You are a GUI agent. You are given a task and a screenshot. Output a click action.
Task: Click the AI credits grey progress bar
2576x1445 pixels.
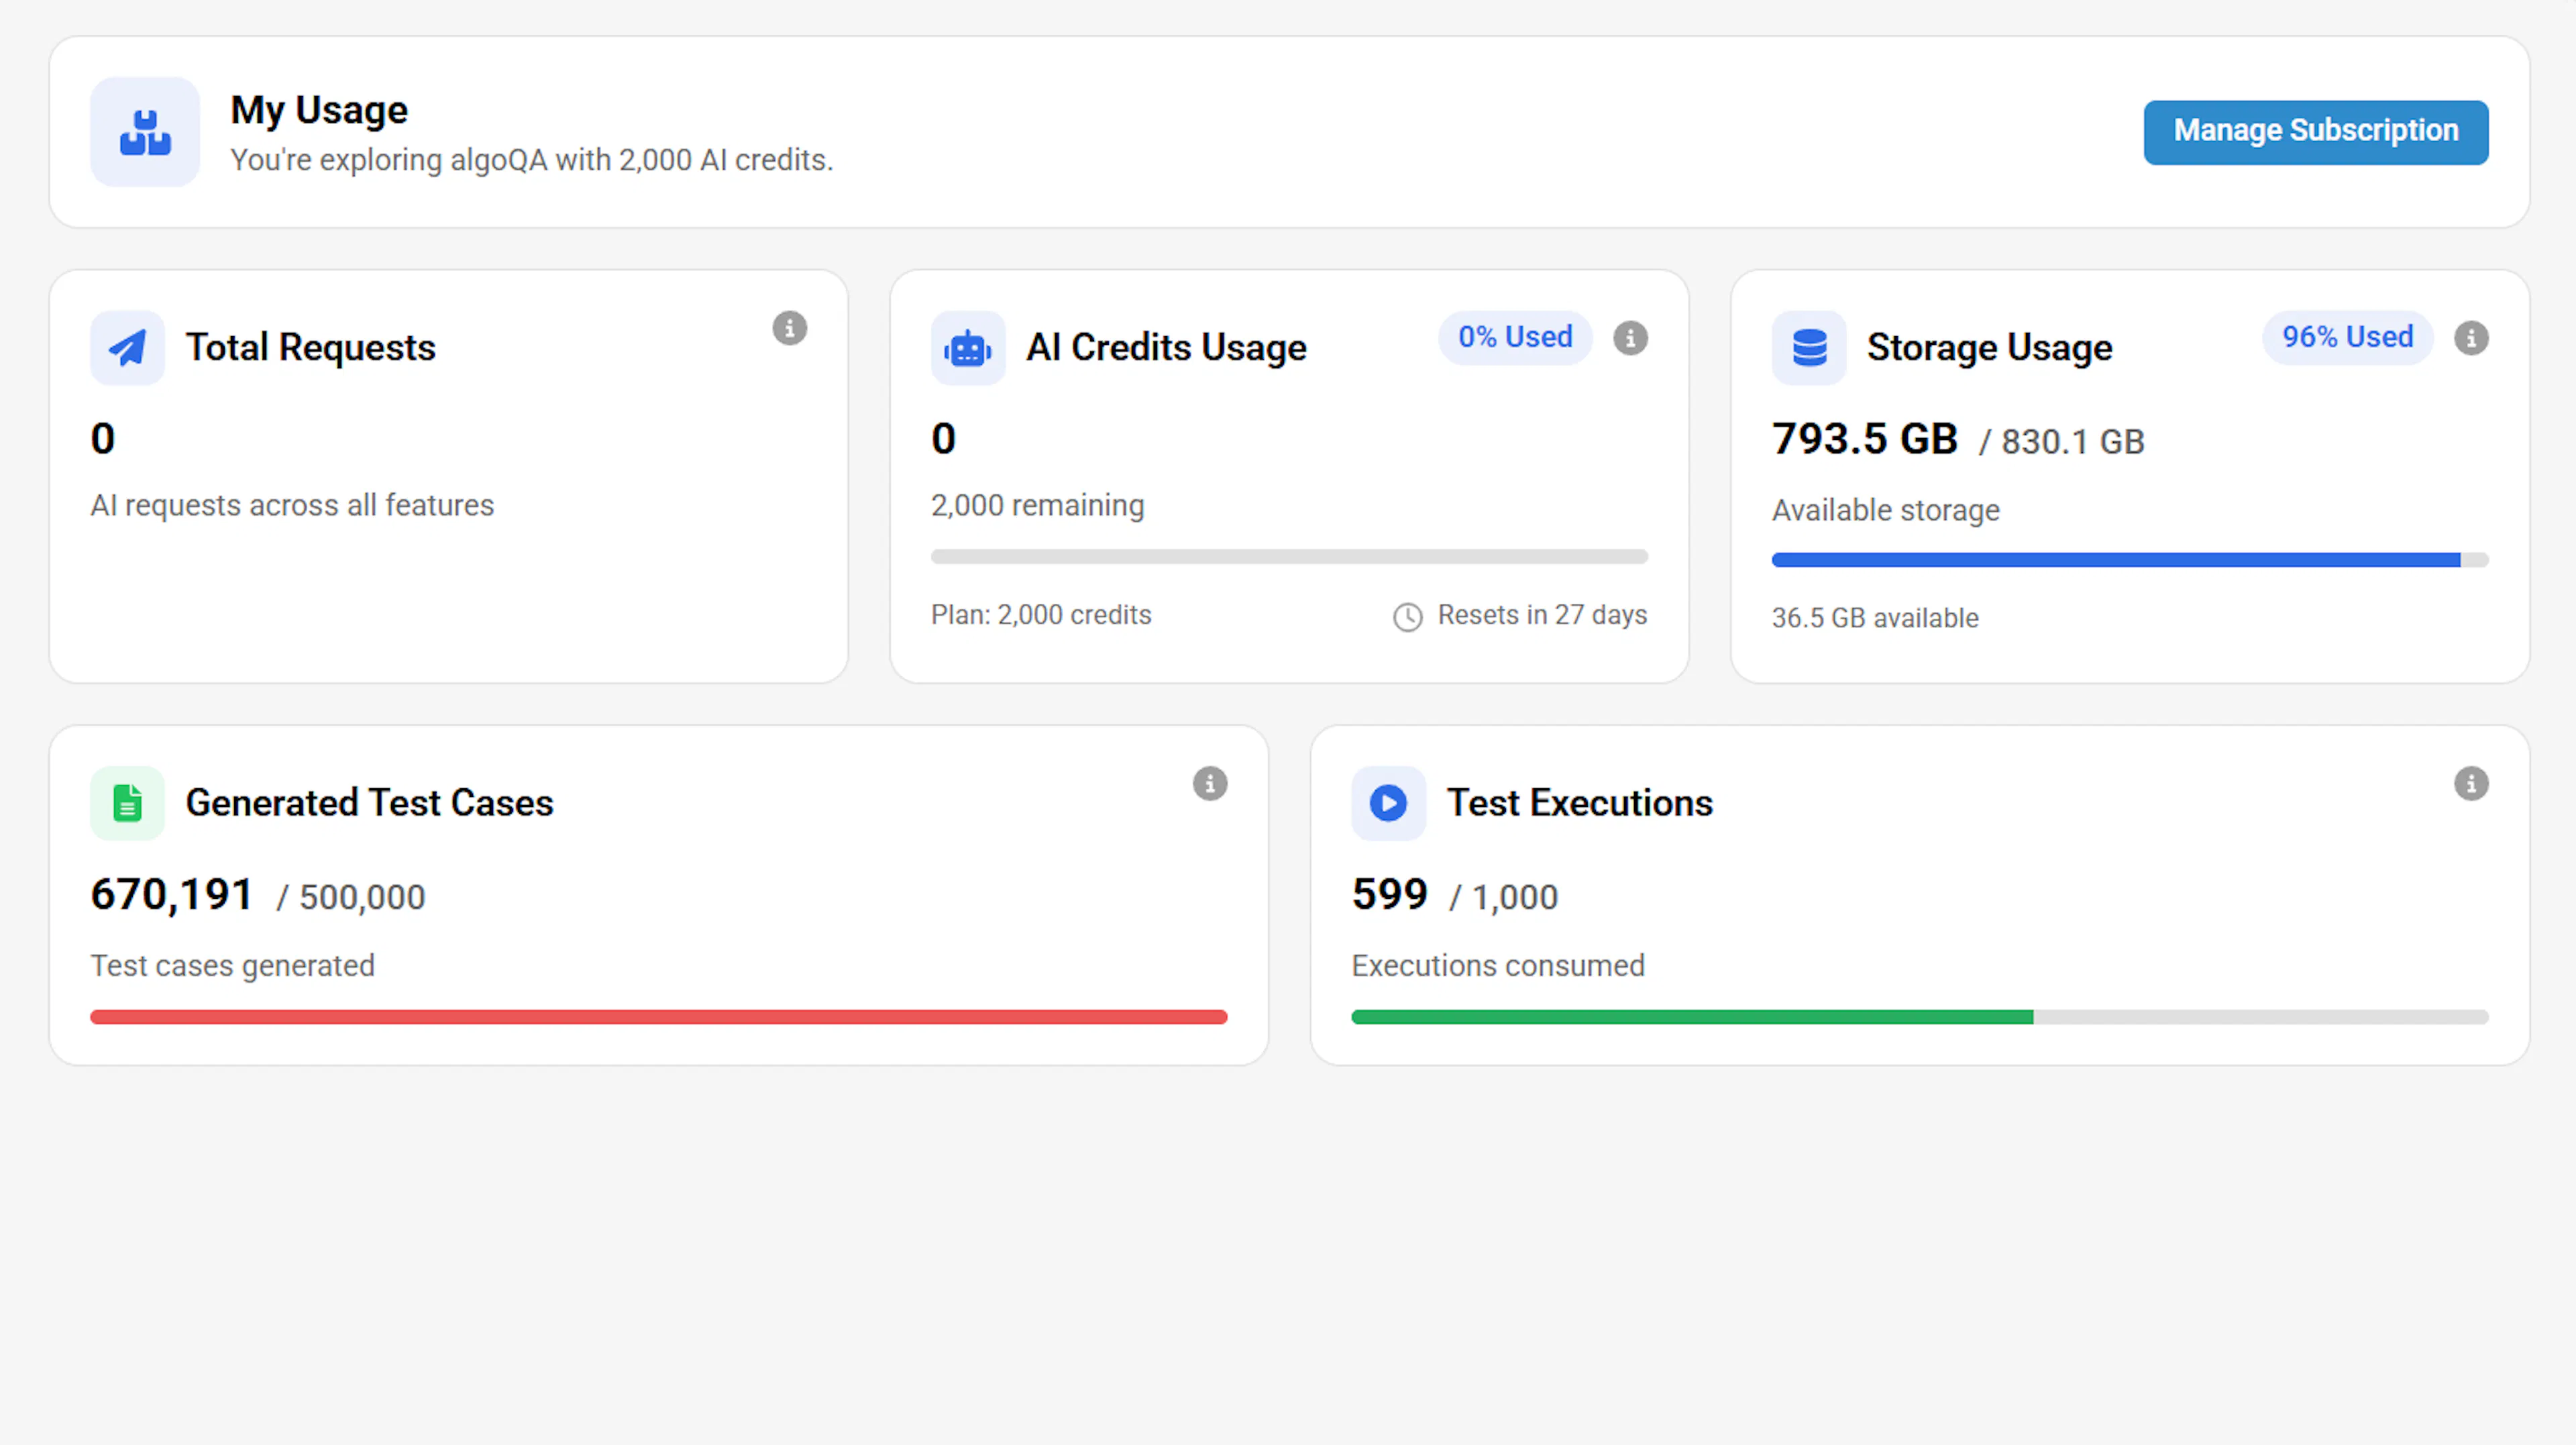(x=1289, y=557)
